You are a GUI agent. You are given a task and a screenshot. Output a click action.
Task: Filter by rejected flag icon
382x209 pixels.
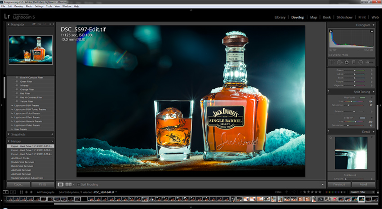point(295,192)
